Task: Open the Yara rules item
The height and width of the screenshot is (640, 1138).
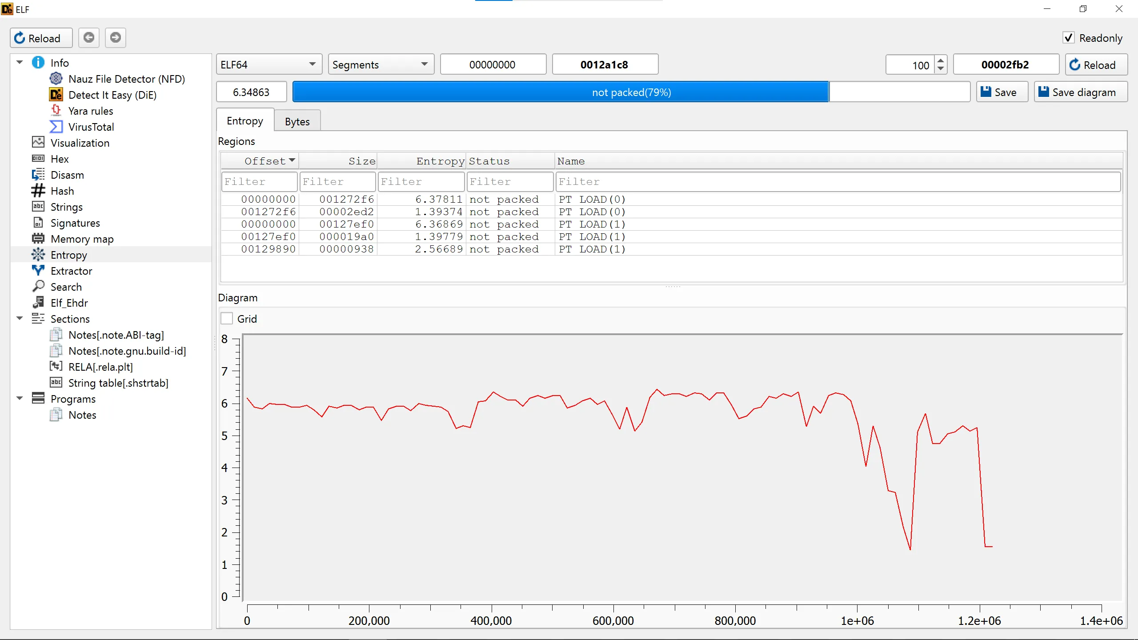Action: [x=90, y=111]
